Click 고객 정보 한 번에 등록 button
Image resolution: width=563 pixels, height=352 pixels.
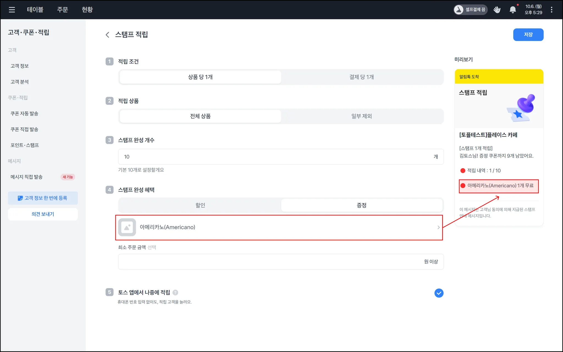43,198
